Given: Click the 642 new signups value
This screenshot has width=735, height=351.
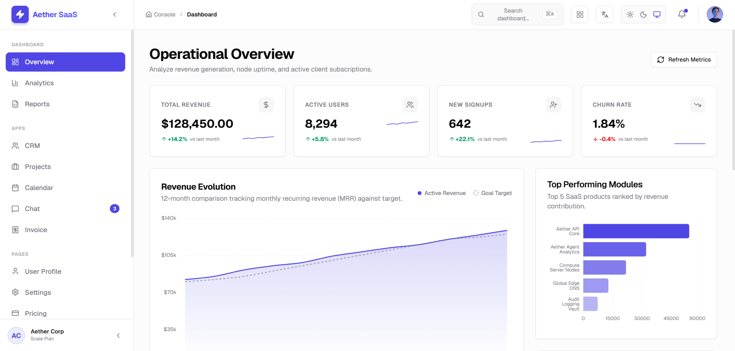Looking at the screenshot, I should pos(460,124).
